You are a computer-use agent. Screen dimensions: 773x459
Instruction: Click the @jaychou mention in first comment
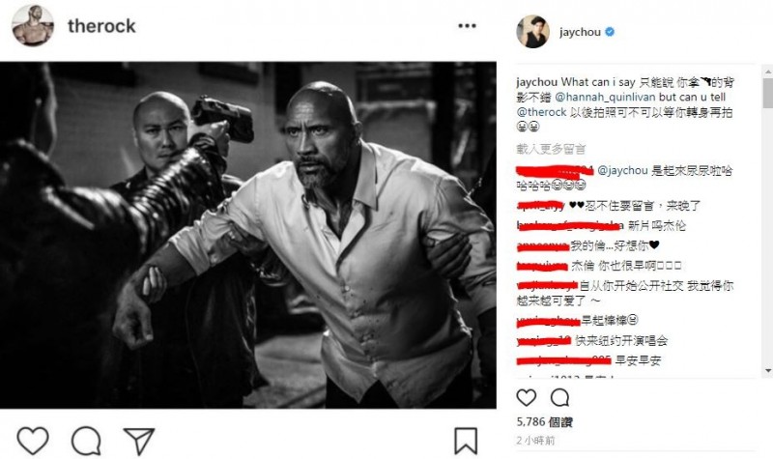click(x=622, y=171)
